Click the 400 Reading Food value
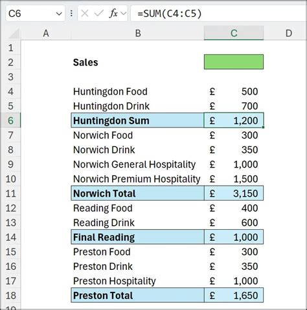The height and width of the screenshot is (310, 307). point(234,208)
